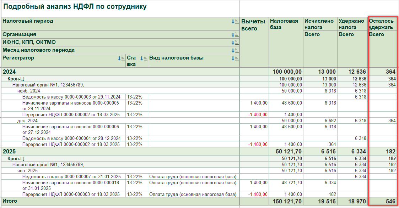This screenshot has width=399, height=208.
Task: Click '50 121,70' in the 2025 group row
Action: 289,151
